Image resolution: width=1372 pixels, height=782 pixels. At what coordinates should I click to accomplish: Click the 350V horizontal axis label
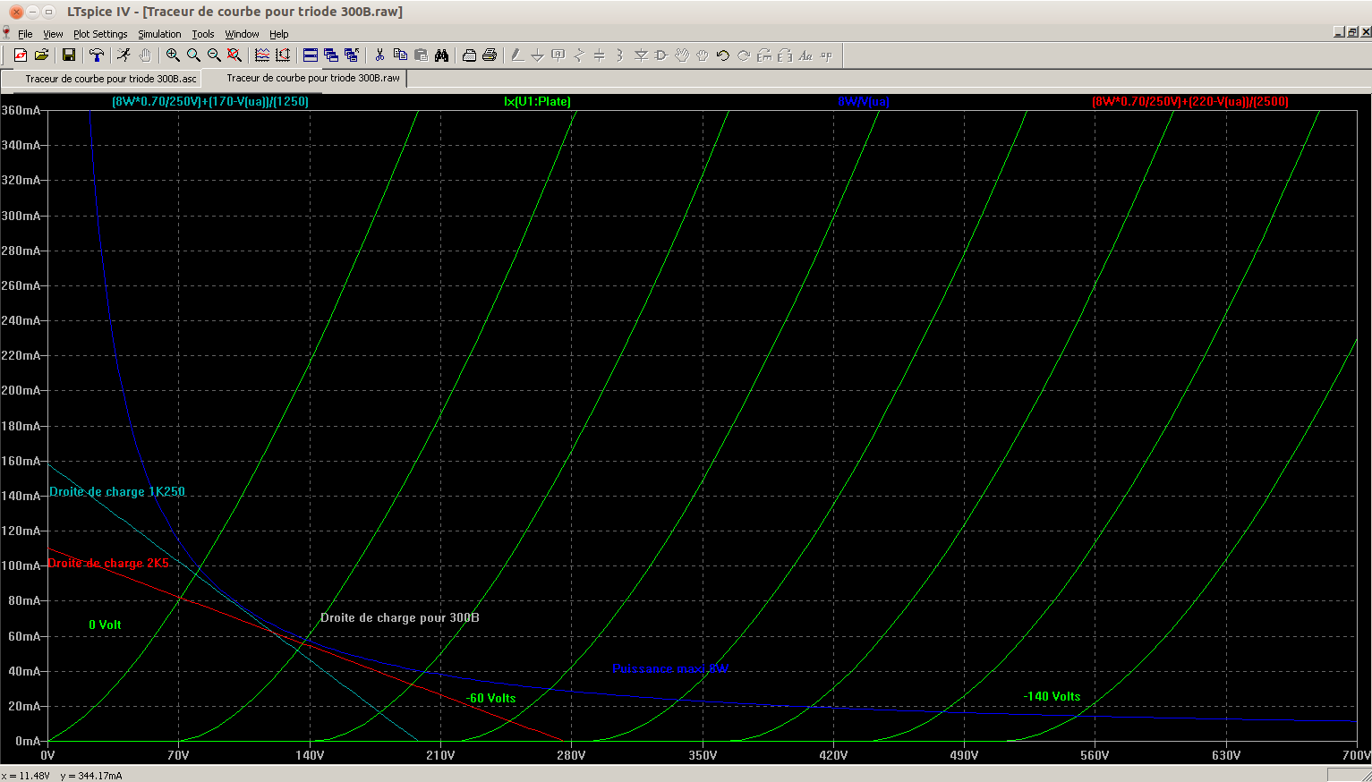(703, 755)
